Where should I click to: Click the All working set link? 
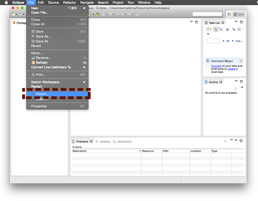(228, 41)
